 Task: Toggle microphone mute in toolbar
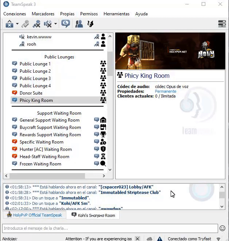(x=36, y=24)
